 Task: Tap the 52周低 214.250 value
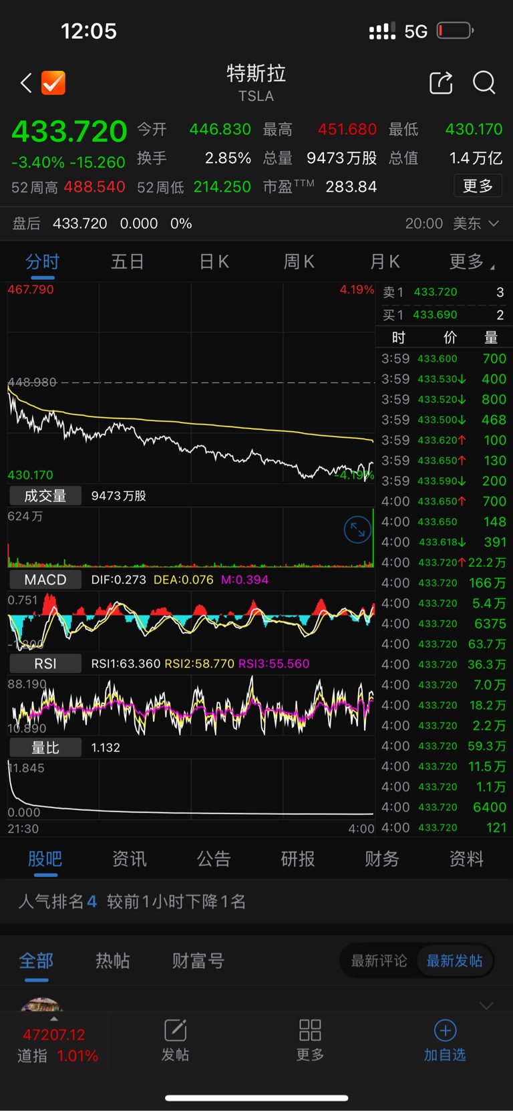pyautogui.click(x=222, y=187)
